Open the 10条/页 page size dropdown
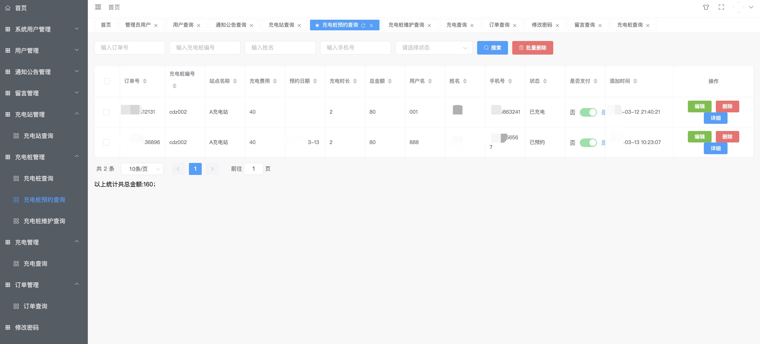Screen dimensions: 760x344 coord(142,169)
